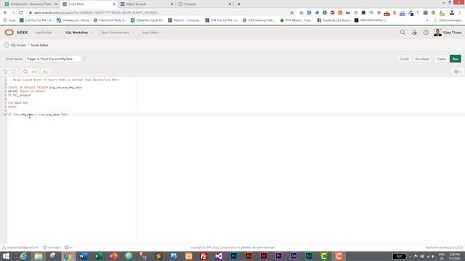This screenshot has width=465, height=261.
Task: Open the Chrome profile avatar
Action: pyautogui.click(x=452, y=13)
